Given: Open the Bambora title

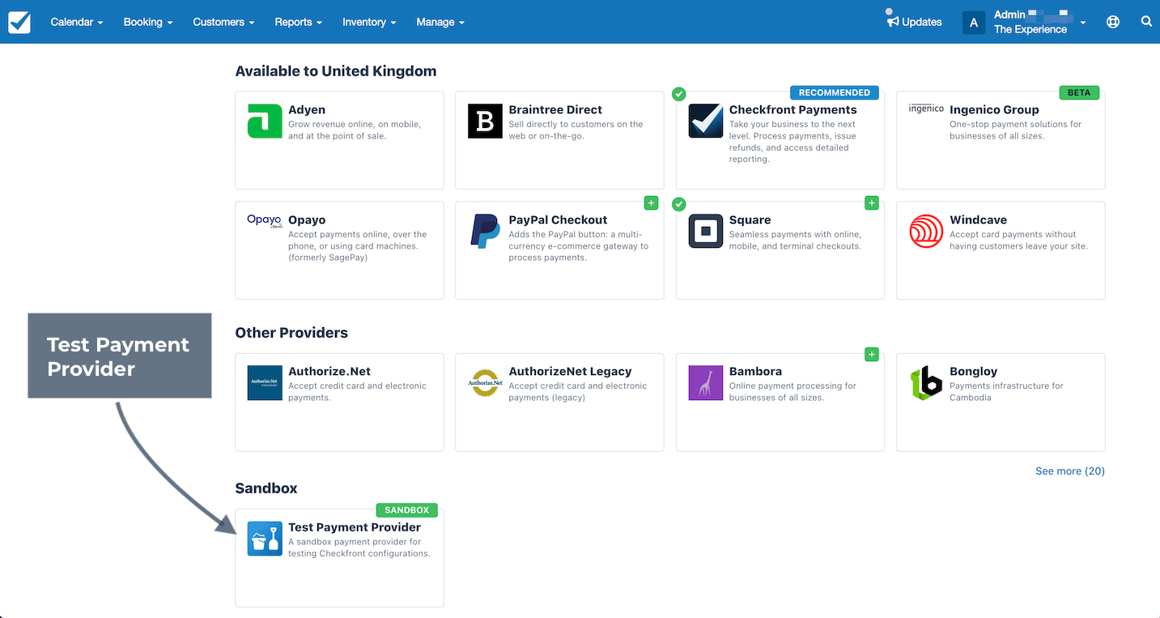Looking at the screenshot, I should (x=755, y=371).
